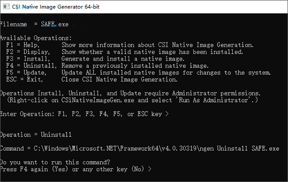Select the F4 = Uninstall option text

(31, 66)
